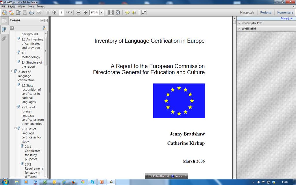Open bookmark 1.4 Structure of the report

(x=32, y=64)
